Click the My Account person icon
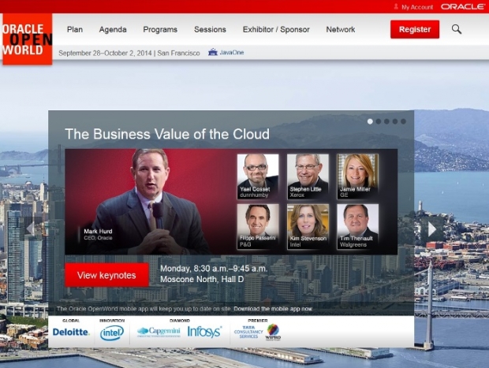This screenshot has height=368, width=489. pos(396,6)
